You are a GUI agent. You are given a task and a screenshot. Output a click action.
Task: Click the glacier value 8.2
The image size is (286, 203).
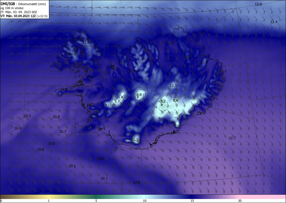pyautogui.click(x=163, y=101)
